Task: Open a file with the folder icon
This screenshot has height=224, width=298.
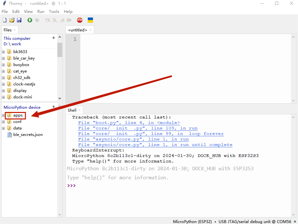Action: coord(12,20)
